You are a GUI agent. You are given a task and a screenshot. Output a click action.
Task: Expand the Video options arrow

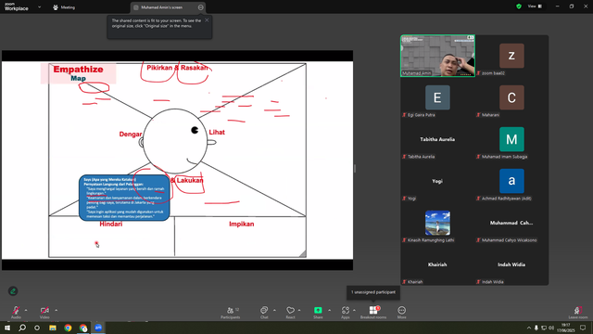point(56,310)
